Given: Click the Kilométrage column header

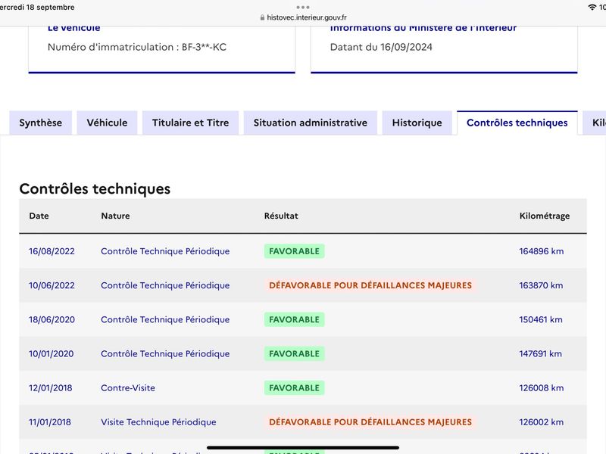Looking at the screenshot, I should (544, 216).
